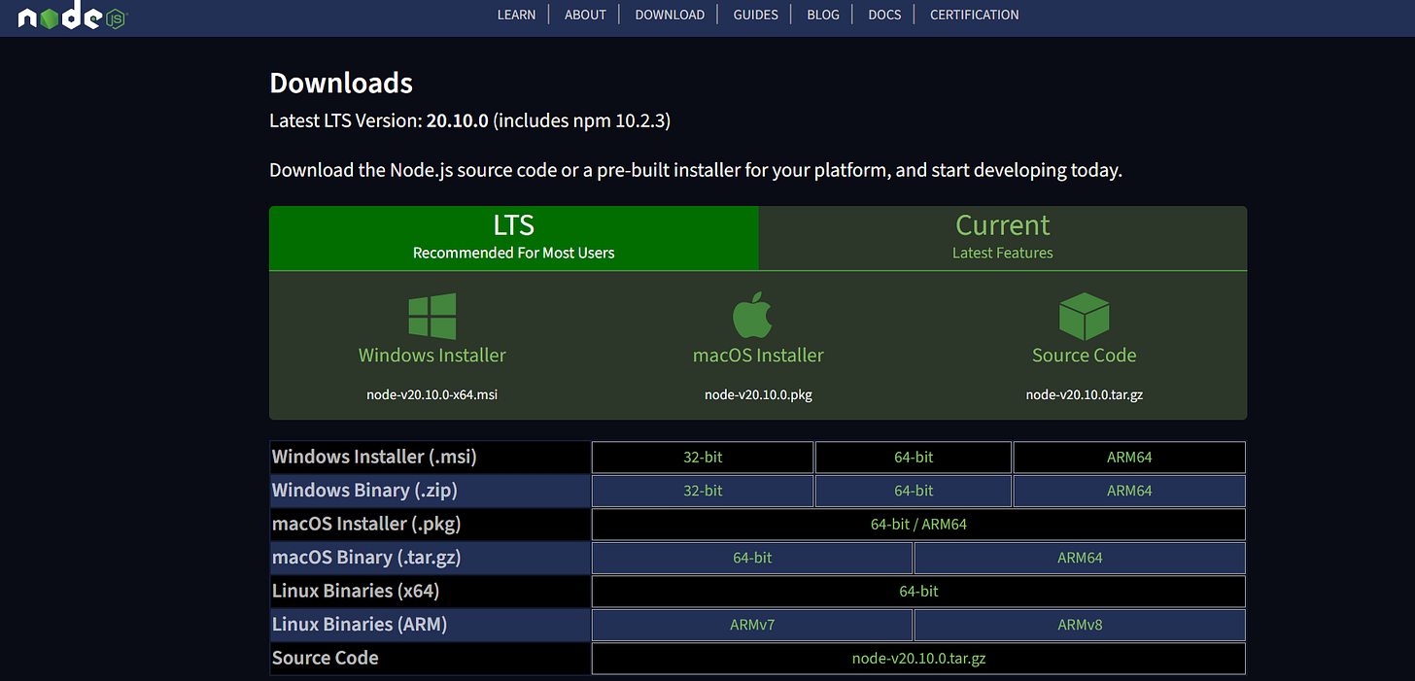Open the CERTIFICATION menu item

pyautogui.click(x=974, y=15)
